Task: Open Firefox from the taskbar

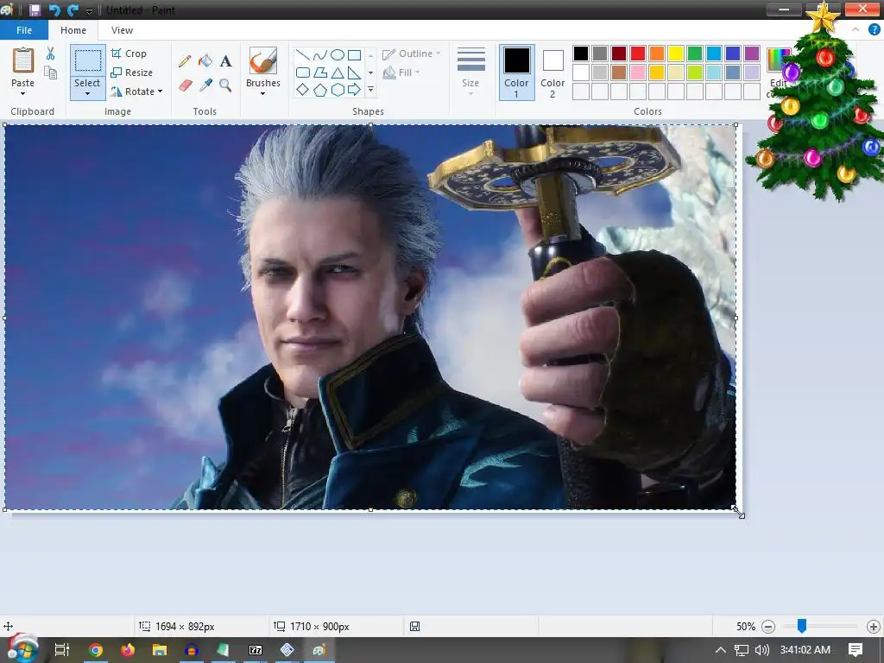Action: coord(128,650)
